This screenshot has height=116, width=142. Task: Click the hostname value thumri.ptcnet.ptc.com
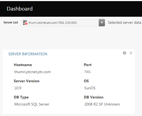point(32,72)
